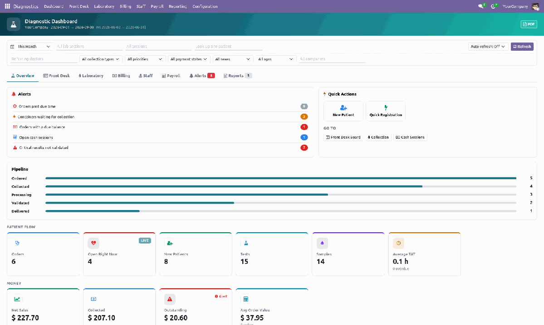Image resolution: width=544 pixels, height=325 pixels.
Task: Open the All sexes dropdown
Action: click(232, 59)
